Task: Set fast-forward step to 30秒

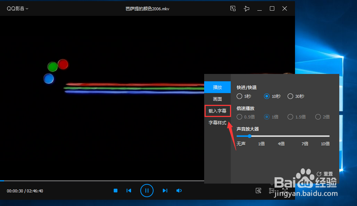Action: pyautogui.click(x=296, y=96)
